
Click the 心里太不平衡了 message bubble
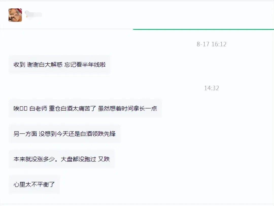click(34, 184)
